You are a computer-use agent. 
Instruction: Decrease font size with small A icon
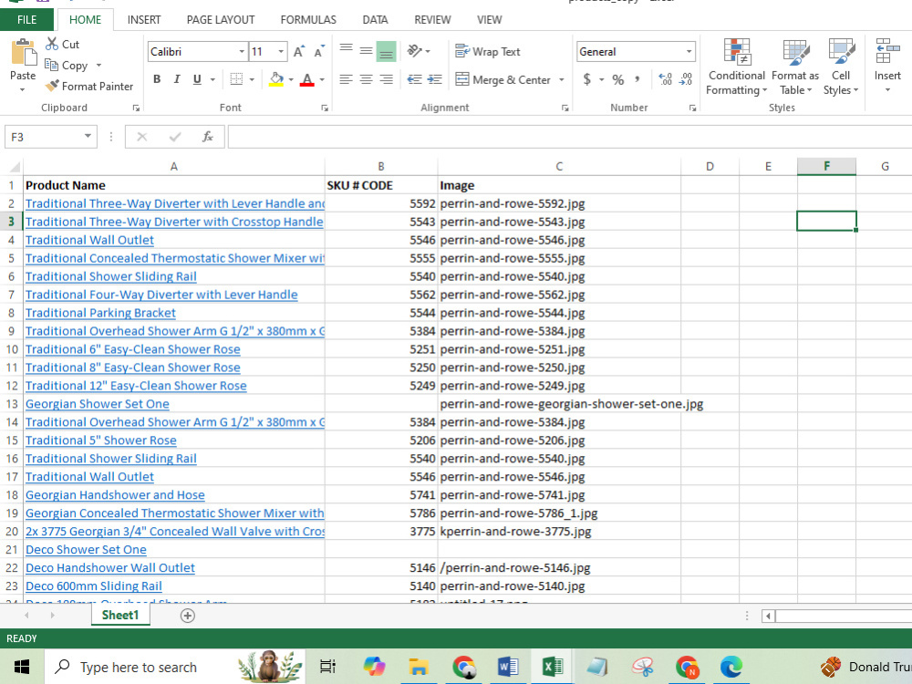[x=318, y=52]
